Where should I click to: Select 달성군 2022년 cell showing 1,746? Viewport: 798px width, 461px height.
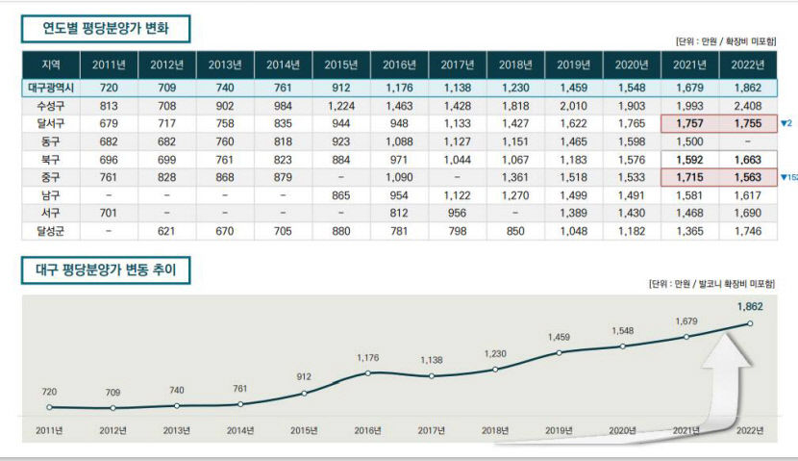[748, 231]
